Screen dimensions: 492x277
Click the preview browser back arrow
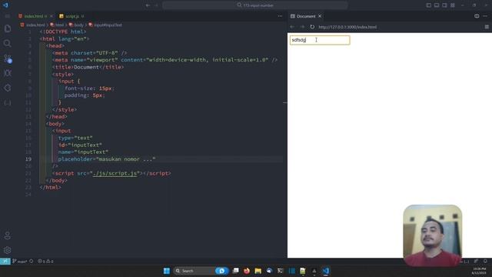tap(292, 27)
